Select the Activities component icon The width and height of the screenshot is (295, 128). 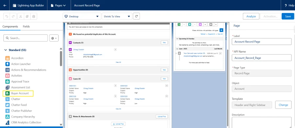(8, 75)
